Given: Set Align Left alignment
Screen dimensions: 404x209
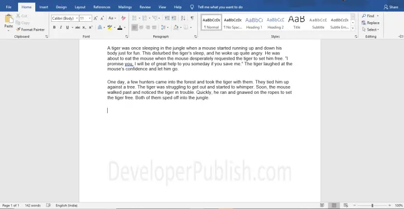Looking at the screenshot, I should (134, 27).
